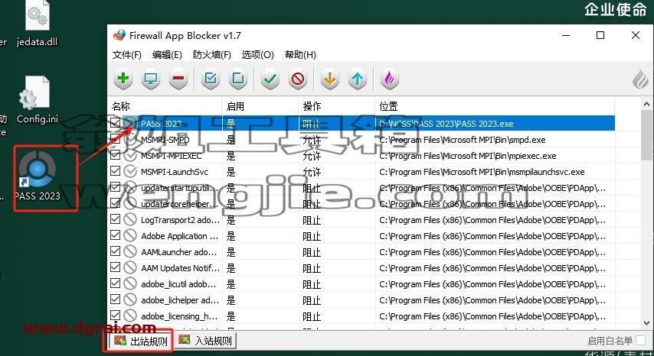The image size is (654, 356).
Task: Uncheck the LogTransport2 rule checkbox
Action: [x=116, y=218]
